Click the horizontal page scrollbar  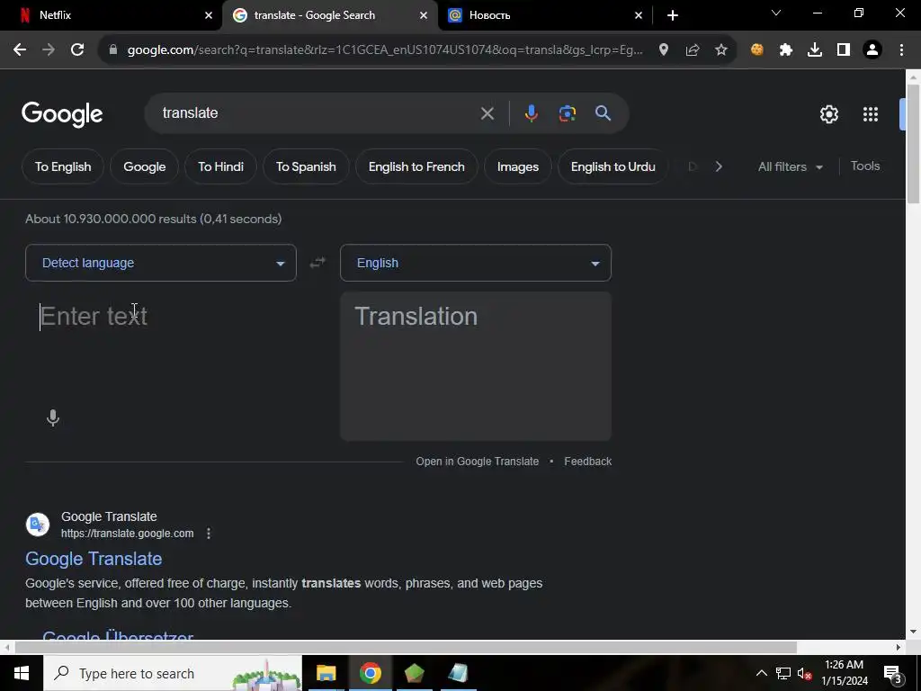[x=406, y=648]
